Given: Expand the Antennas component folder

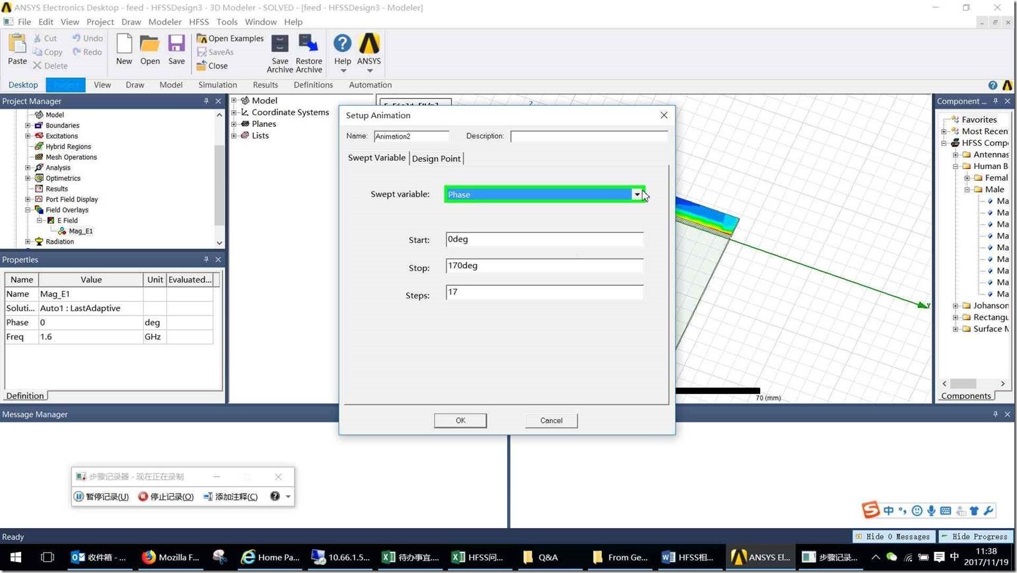Looking at the screenshot, I should 955,154.
